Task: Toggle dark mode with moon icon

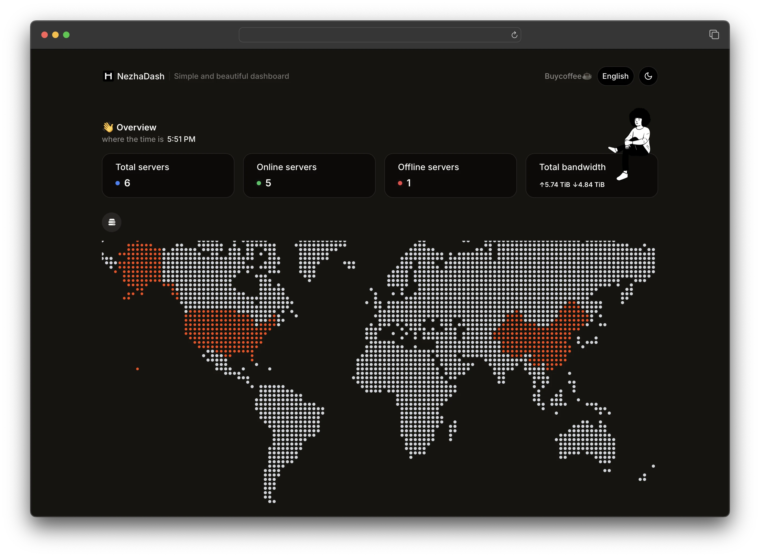Action: pyautogui.click(x=648, y=76)
